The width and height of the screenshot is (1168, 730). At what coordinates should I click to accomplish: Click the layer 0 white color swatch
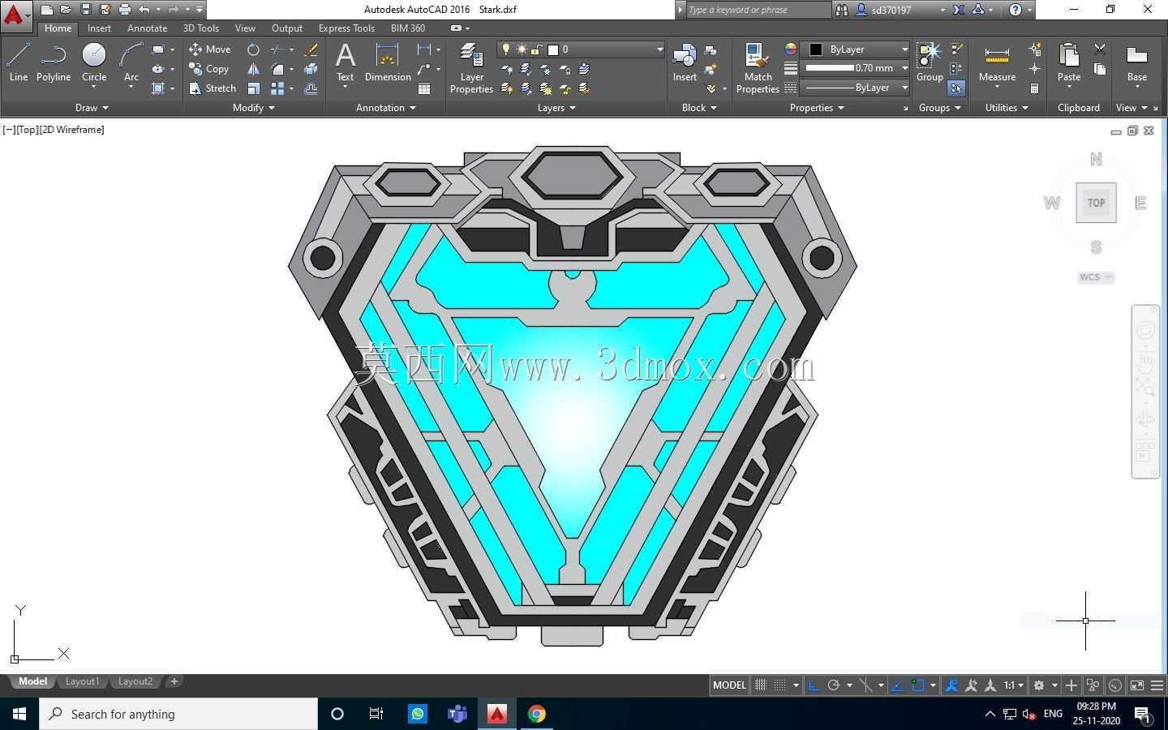[553, 49]
